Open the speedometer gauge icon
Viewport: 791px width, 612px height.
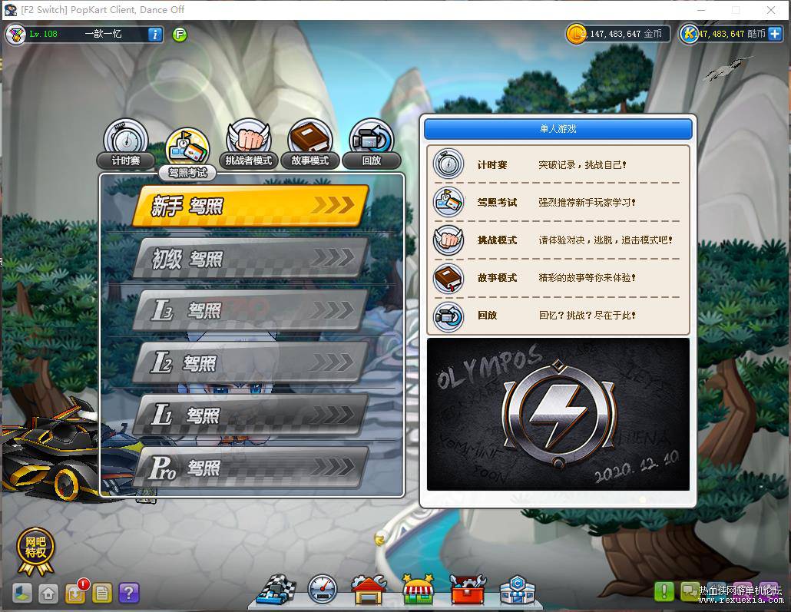[323, 589]
